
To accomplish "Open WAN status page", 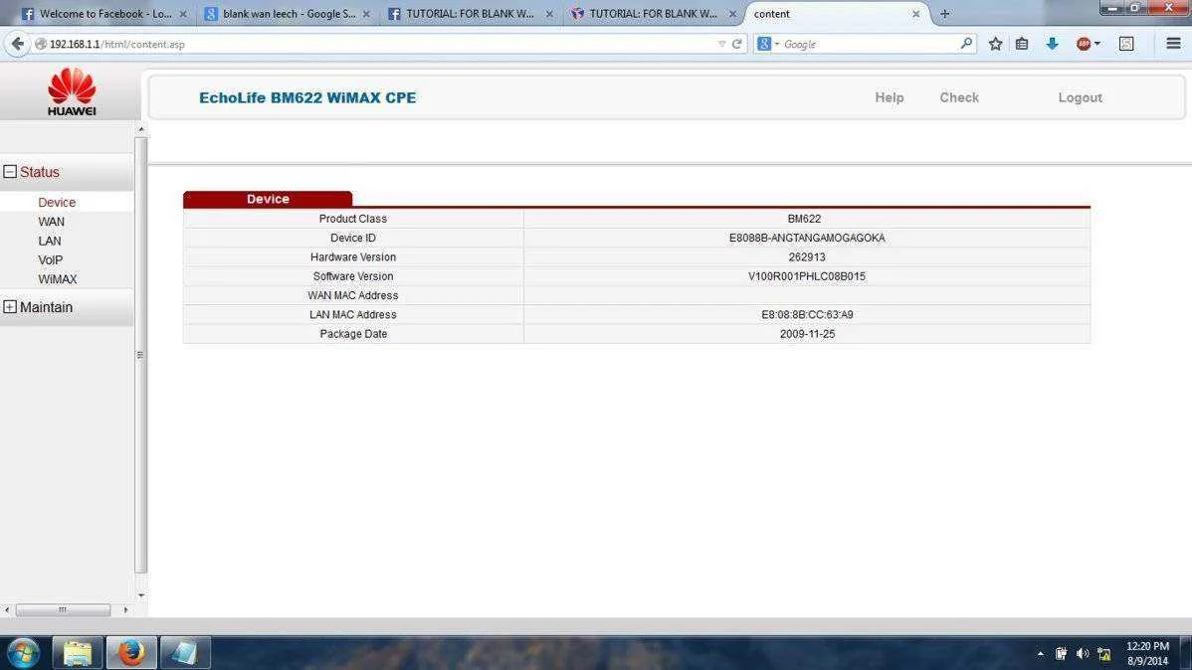I will tap(51, 222).
